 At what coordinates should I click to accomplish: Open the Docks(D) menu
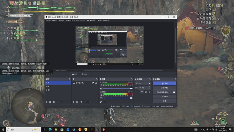70,21
